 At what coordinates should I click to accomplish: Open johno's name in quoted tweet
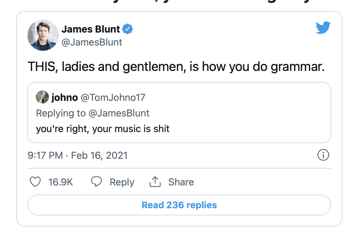65,97
